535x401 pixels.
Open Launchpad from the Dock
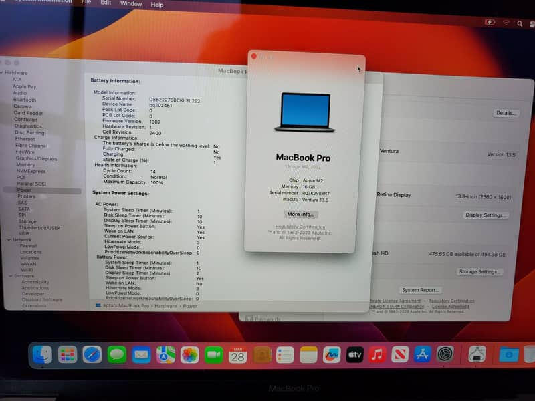pos(67,354)
